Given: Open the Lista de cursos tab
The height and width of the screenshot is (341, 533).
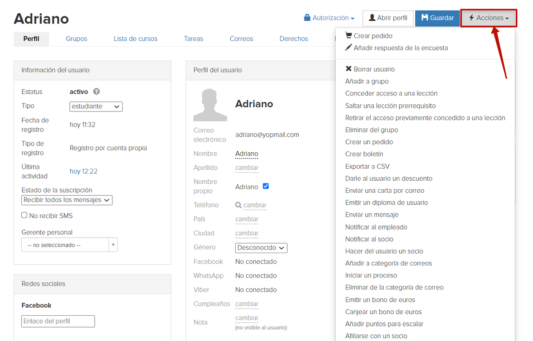Looking at the screenshot, I should [136, 39].
